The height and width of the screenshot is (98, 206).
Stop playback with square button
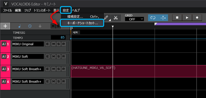(x=177, y=18)
